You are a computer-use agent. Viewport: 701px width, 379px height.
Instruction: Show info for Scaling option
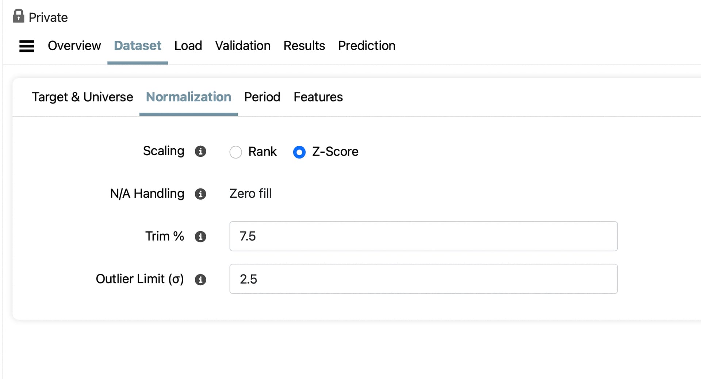[200, 151]
